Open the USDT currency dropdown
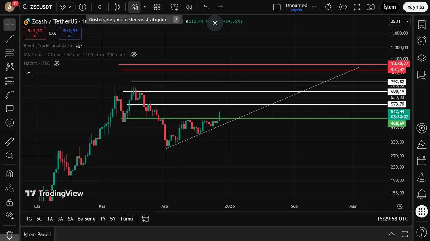This screenshot has height=241, width=430. coord(400,21)
